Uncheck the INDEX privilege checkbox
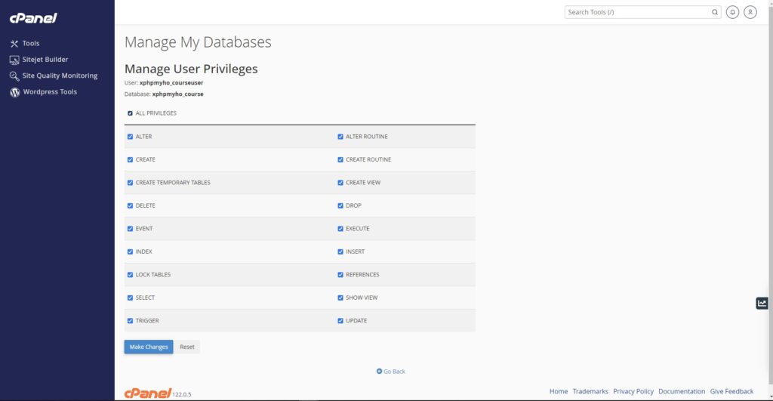The width and height of the screenshot is (773, 401). tap(130, 251)
